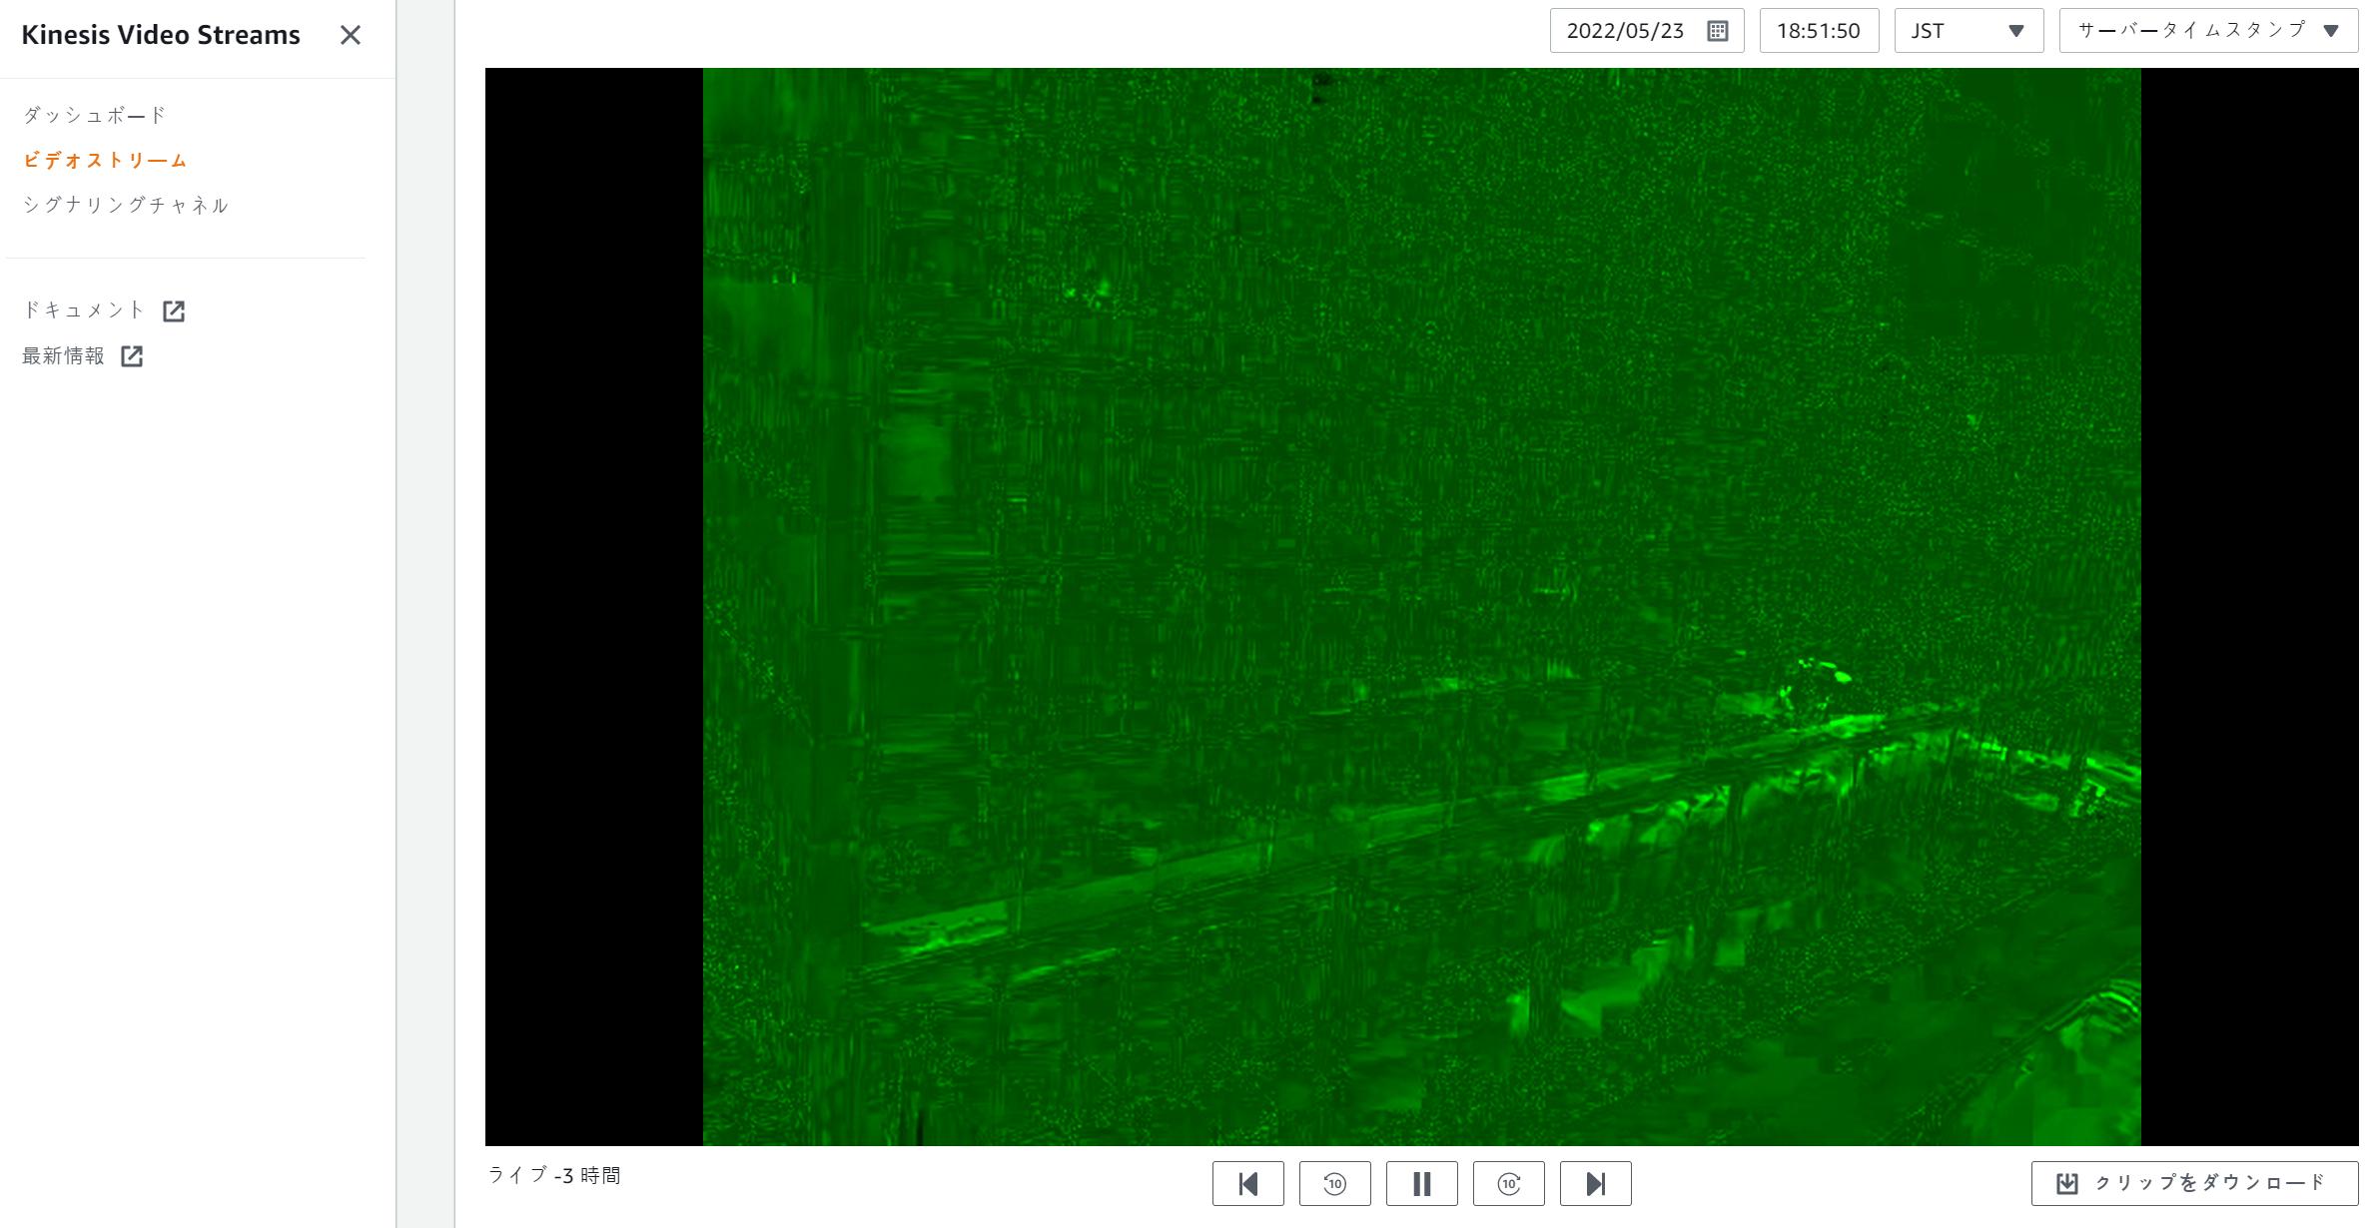The width and height of the screenshot is (2371, 1228).
Task: Click the download icon on clip button
Action: point(2066,1183)
